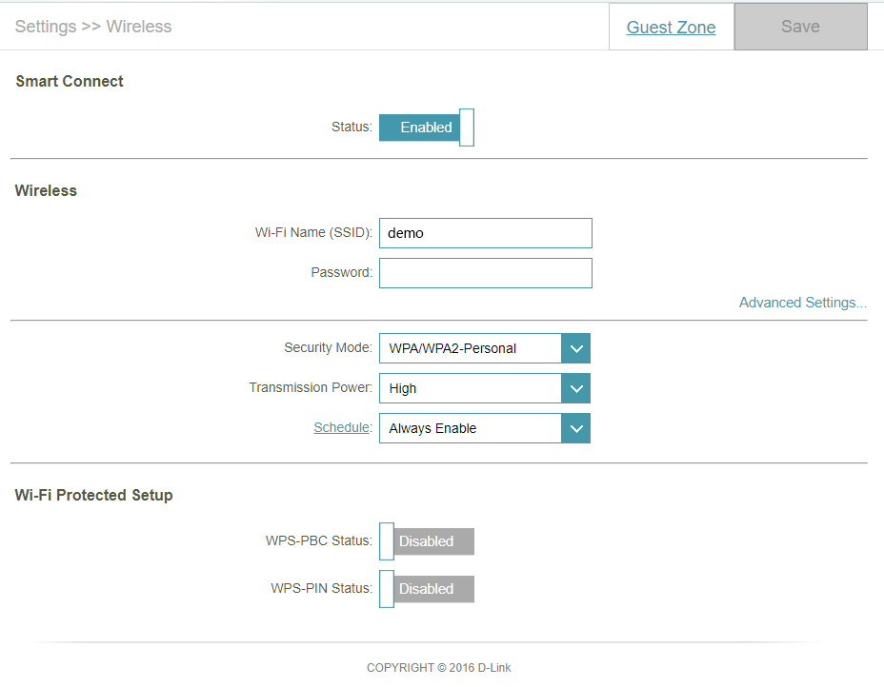Expand the dropdown showing High
This screenshot has width=884, height=687.
[471, 388]
